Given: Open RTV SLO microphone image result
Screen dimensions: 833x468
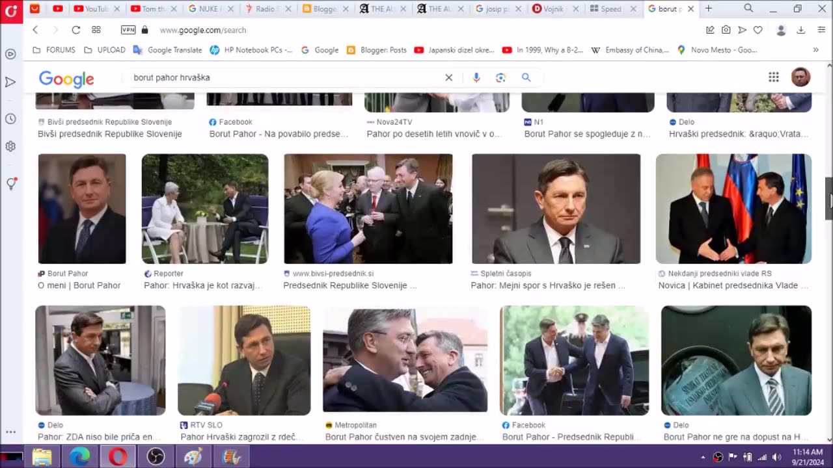Looking at the screenshot, I should (x=244, y=360).
